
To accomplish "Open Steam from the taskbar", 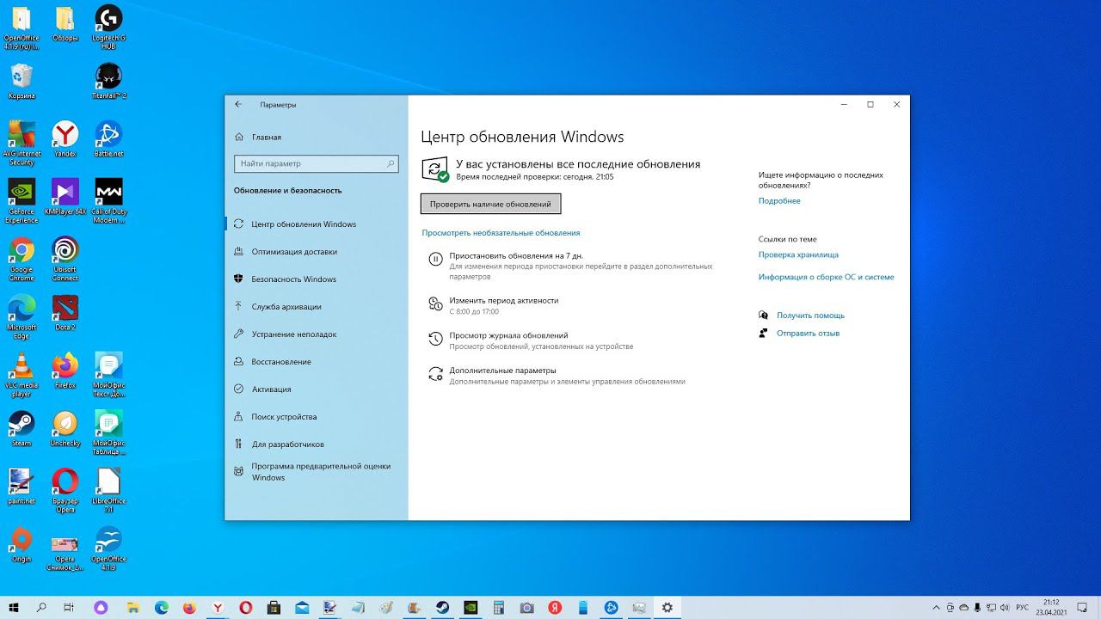I will tap(442, 607).
